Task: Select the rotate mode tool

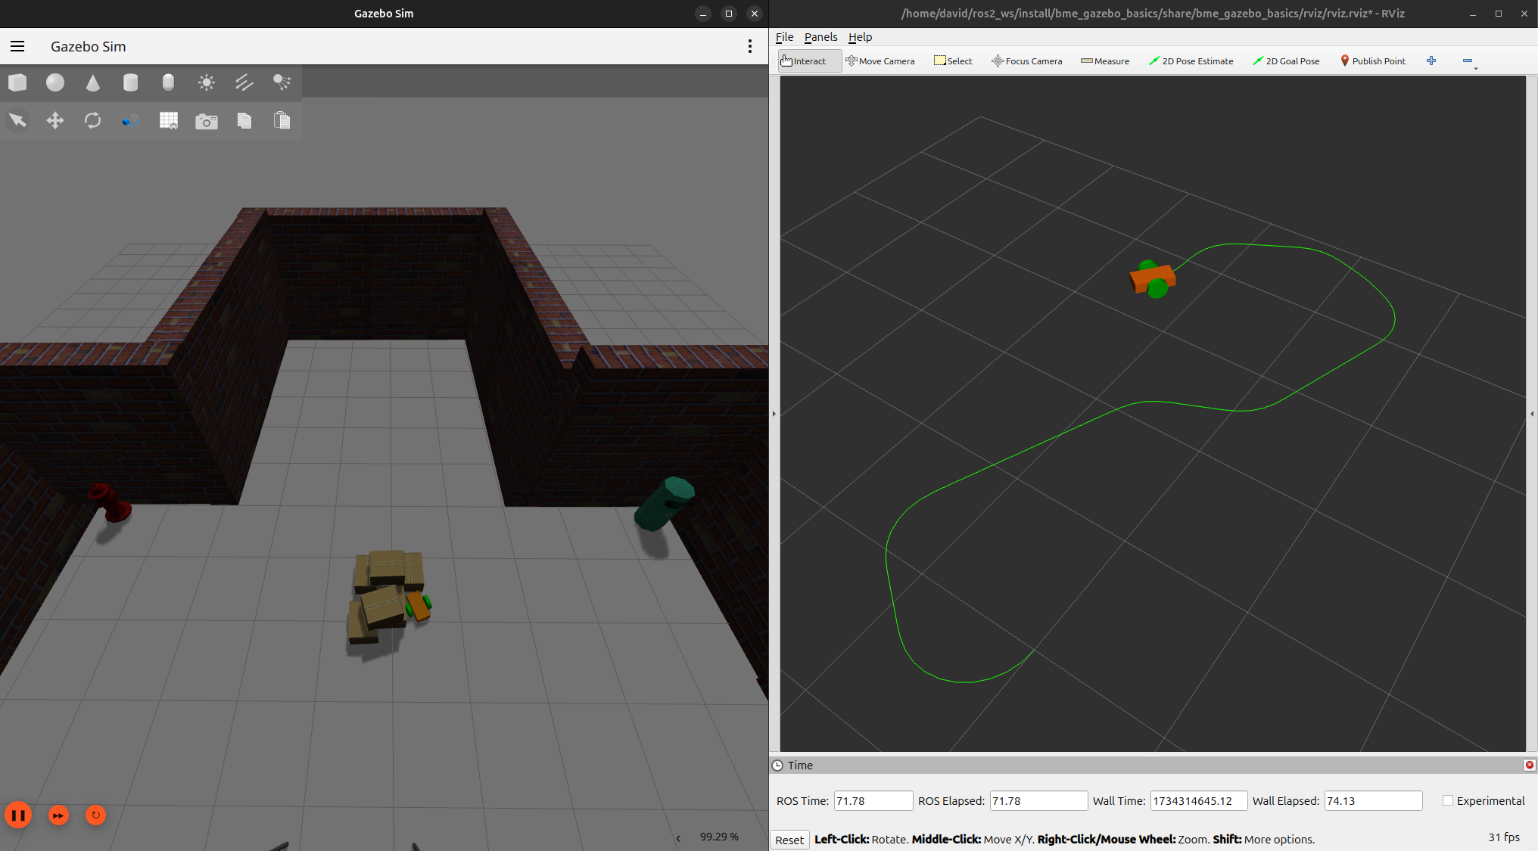Action: (x=93, y=120)
